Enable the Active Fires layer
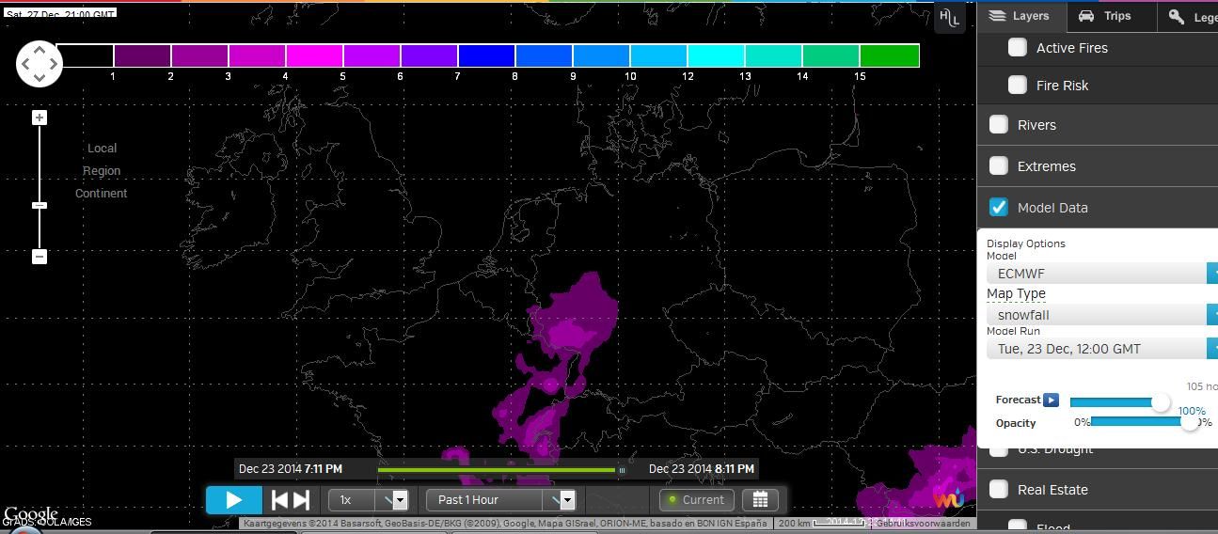 [x=1018, y=47]
